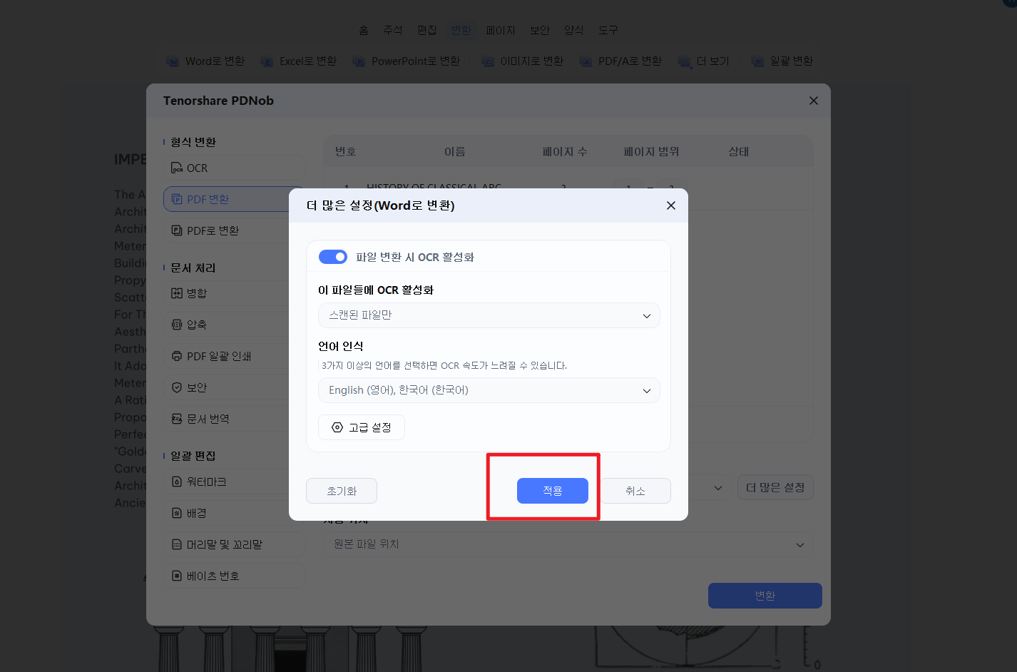
Task: Open the 배경 background option
Action: click(235, 513)
